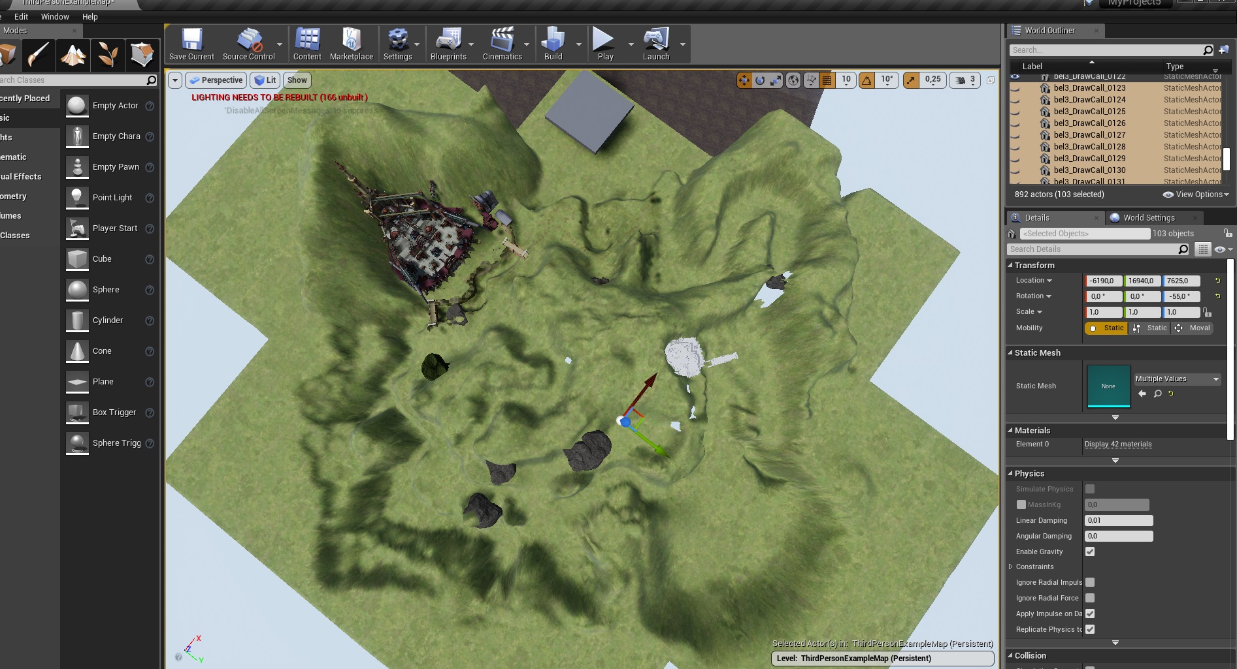The height and width of the screenshot is (669, 1237).
Task: Toggle scale lock ratio icon
Action: (x=1207, y=312)
